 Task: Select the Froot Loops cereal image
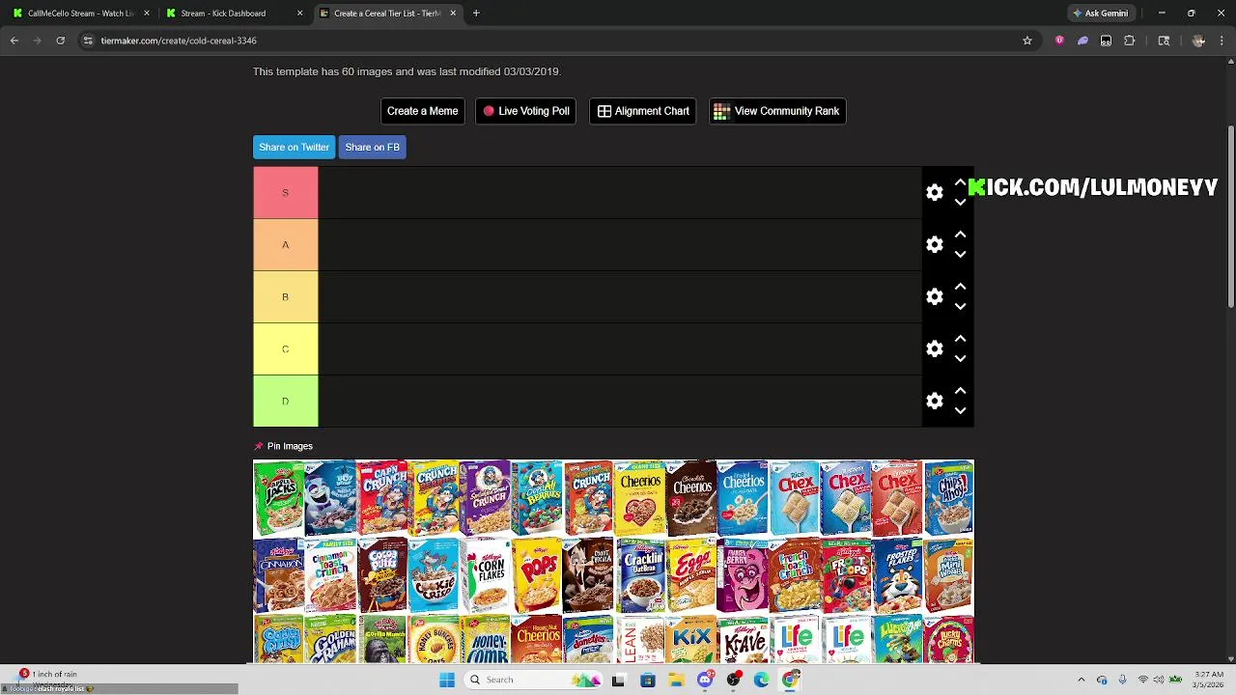tap(847, 575)
